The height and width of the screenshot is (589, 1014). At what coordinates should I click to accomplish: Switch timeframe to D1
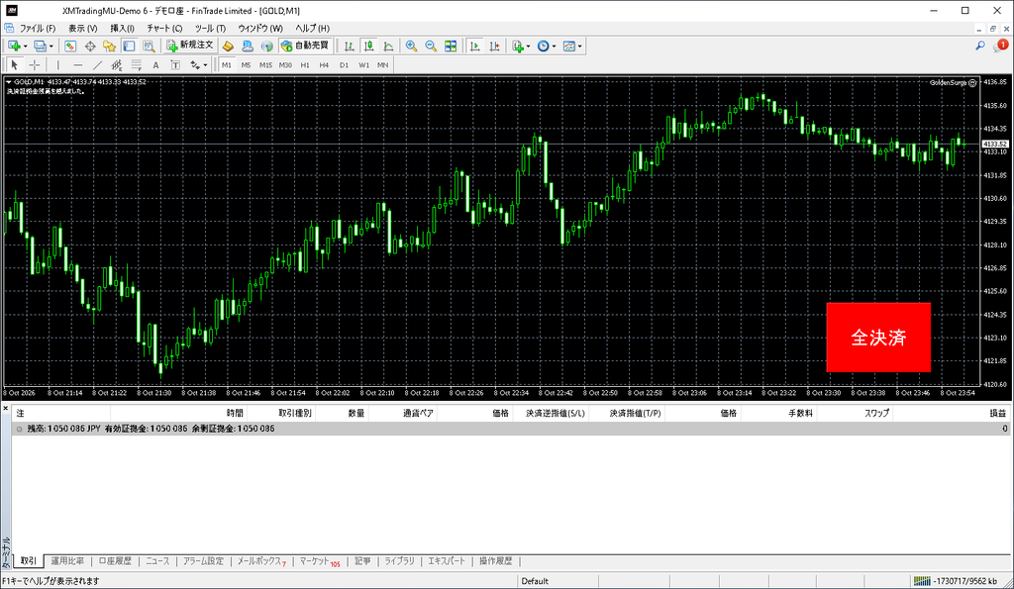click(344, 64)
